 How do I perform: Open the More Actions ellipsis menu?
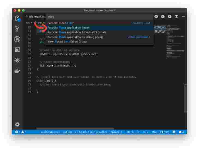[x=183, y=17]
